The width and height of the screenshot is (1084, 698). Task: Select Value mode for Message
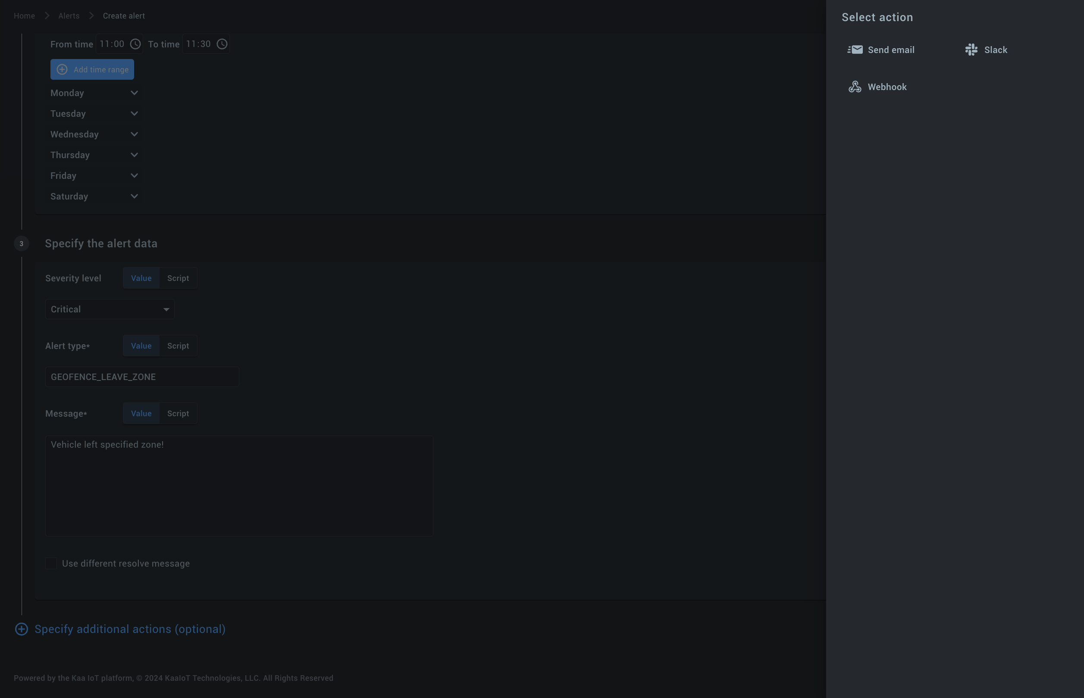click(141, 413)
